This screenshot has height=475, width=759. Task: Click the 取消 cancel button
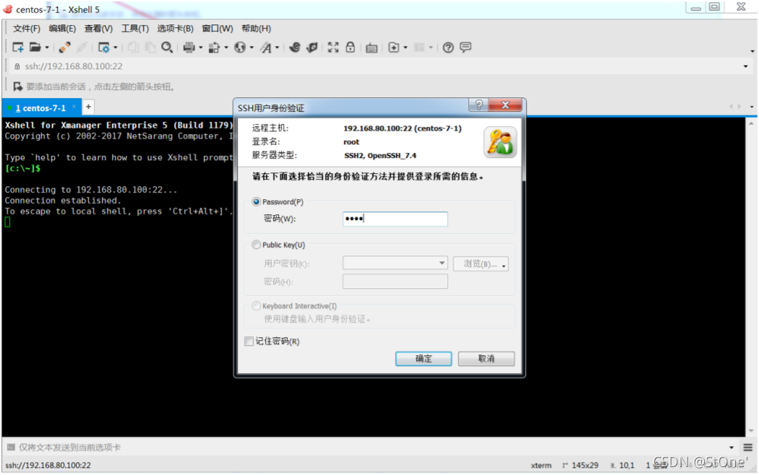tap(487, 359)
